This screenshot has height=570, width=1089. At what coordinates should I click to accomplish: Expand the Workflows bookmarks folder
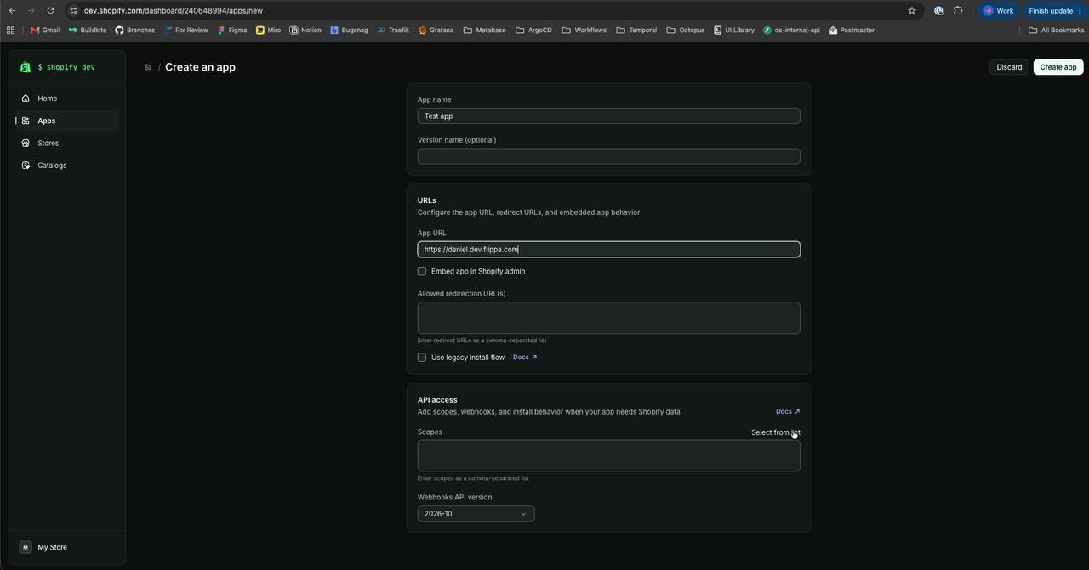584,31
